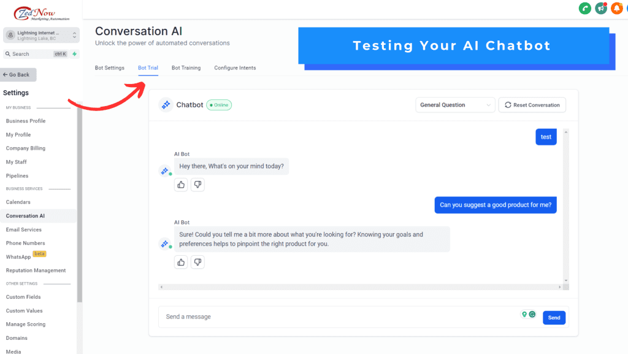Open WhatsApp beta settings from sidebar
The image size is (628, 354).
18,256
